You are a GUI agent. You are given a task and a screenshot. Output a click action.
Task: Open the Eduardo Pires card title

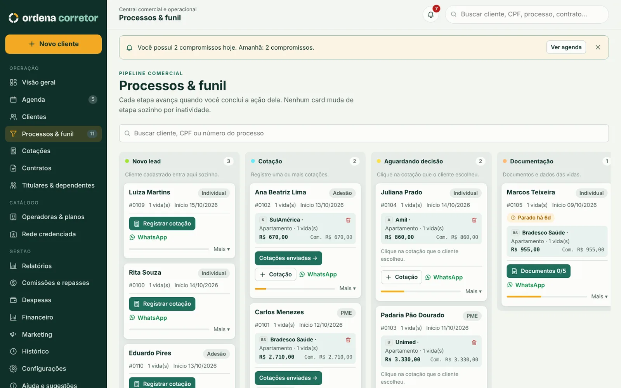tap(150, 353)
